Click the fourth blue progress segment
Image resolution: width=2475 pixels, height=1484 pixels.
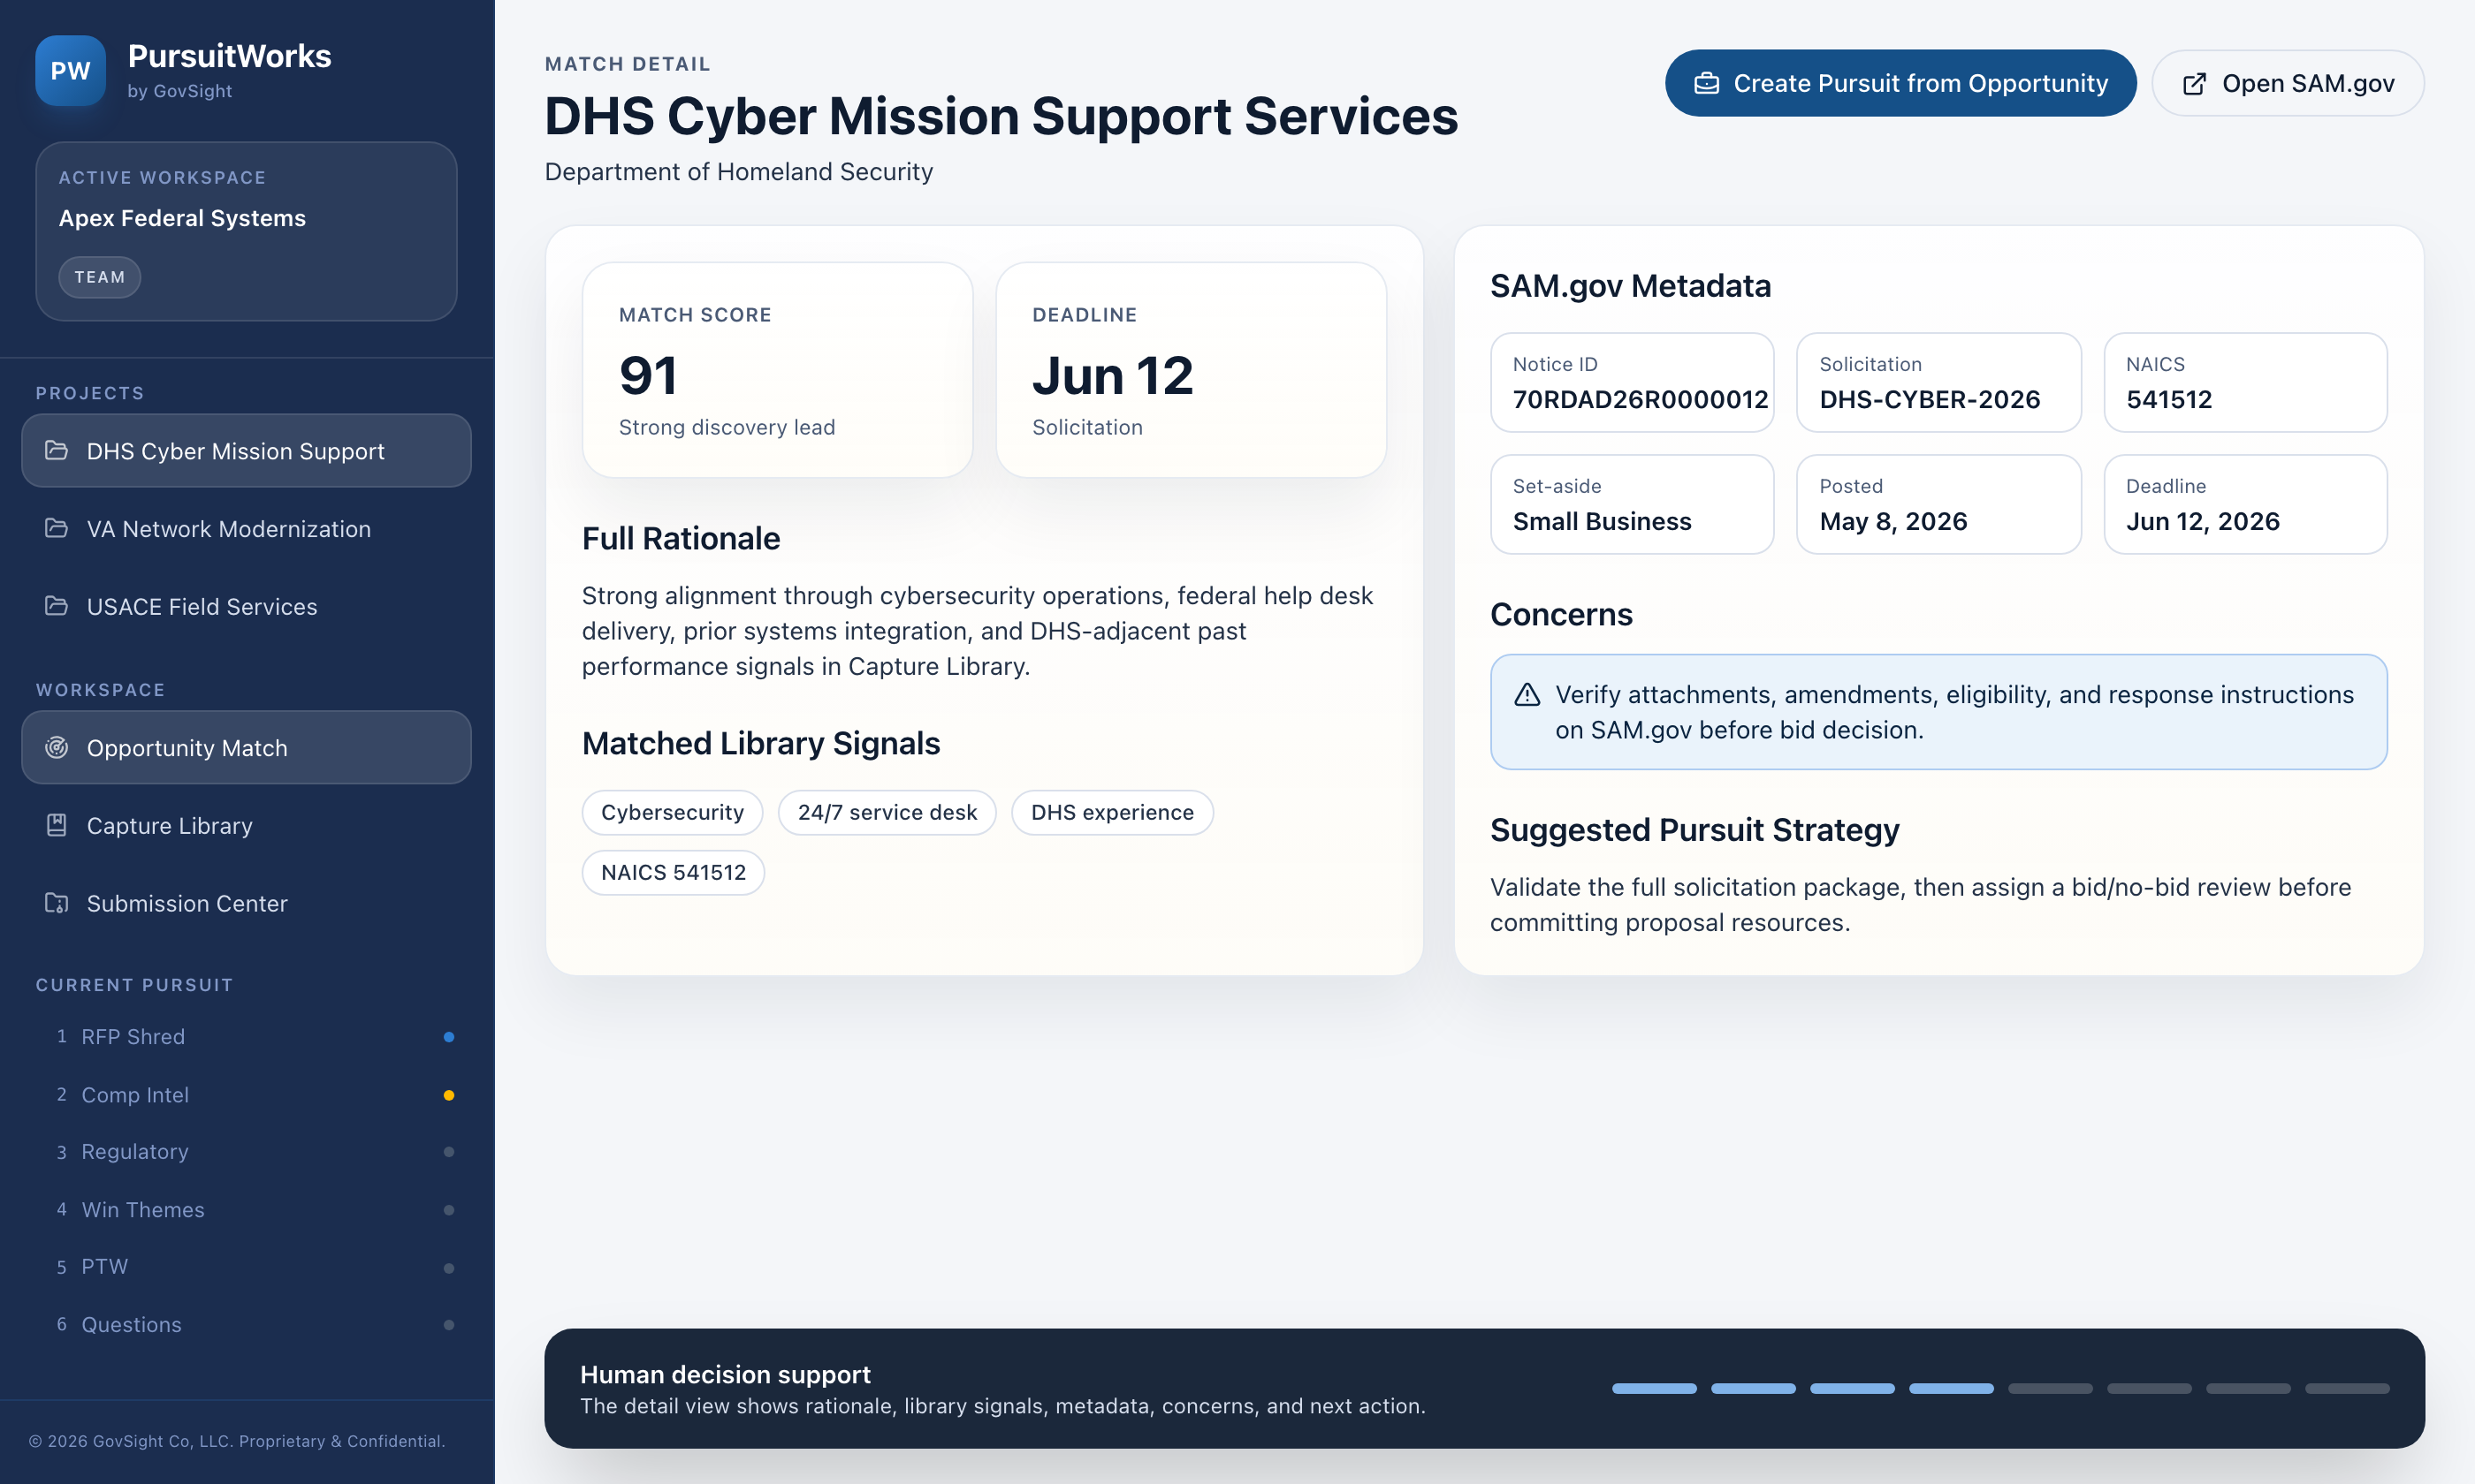tap(1951, 1388)
